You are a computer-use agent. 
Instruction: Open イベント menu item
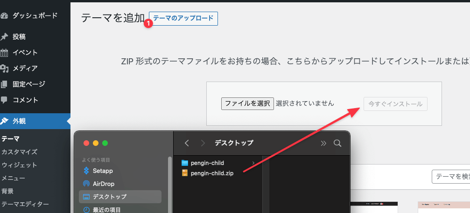pos(25,53)
